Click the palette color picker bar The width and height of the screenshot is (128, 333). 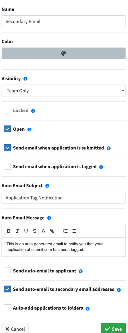pos(64,53)
